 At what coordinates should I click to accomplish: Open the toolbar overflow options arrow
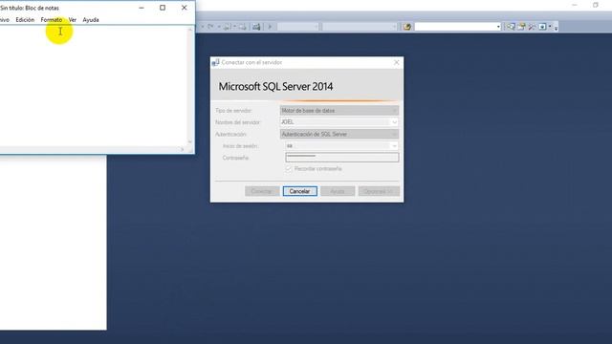coord(557,28)
